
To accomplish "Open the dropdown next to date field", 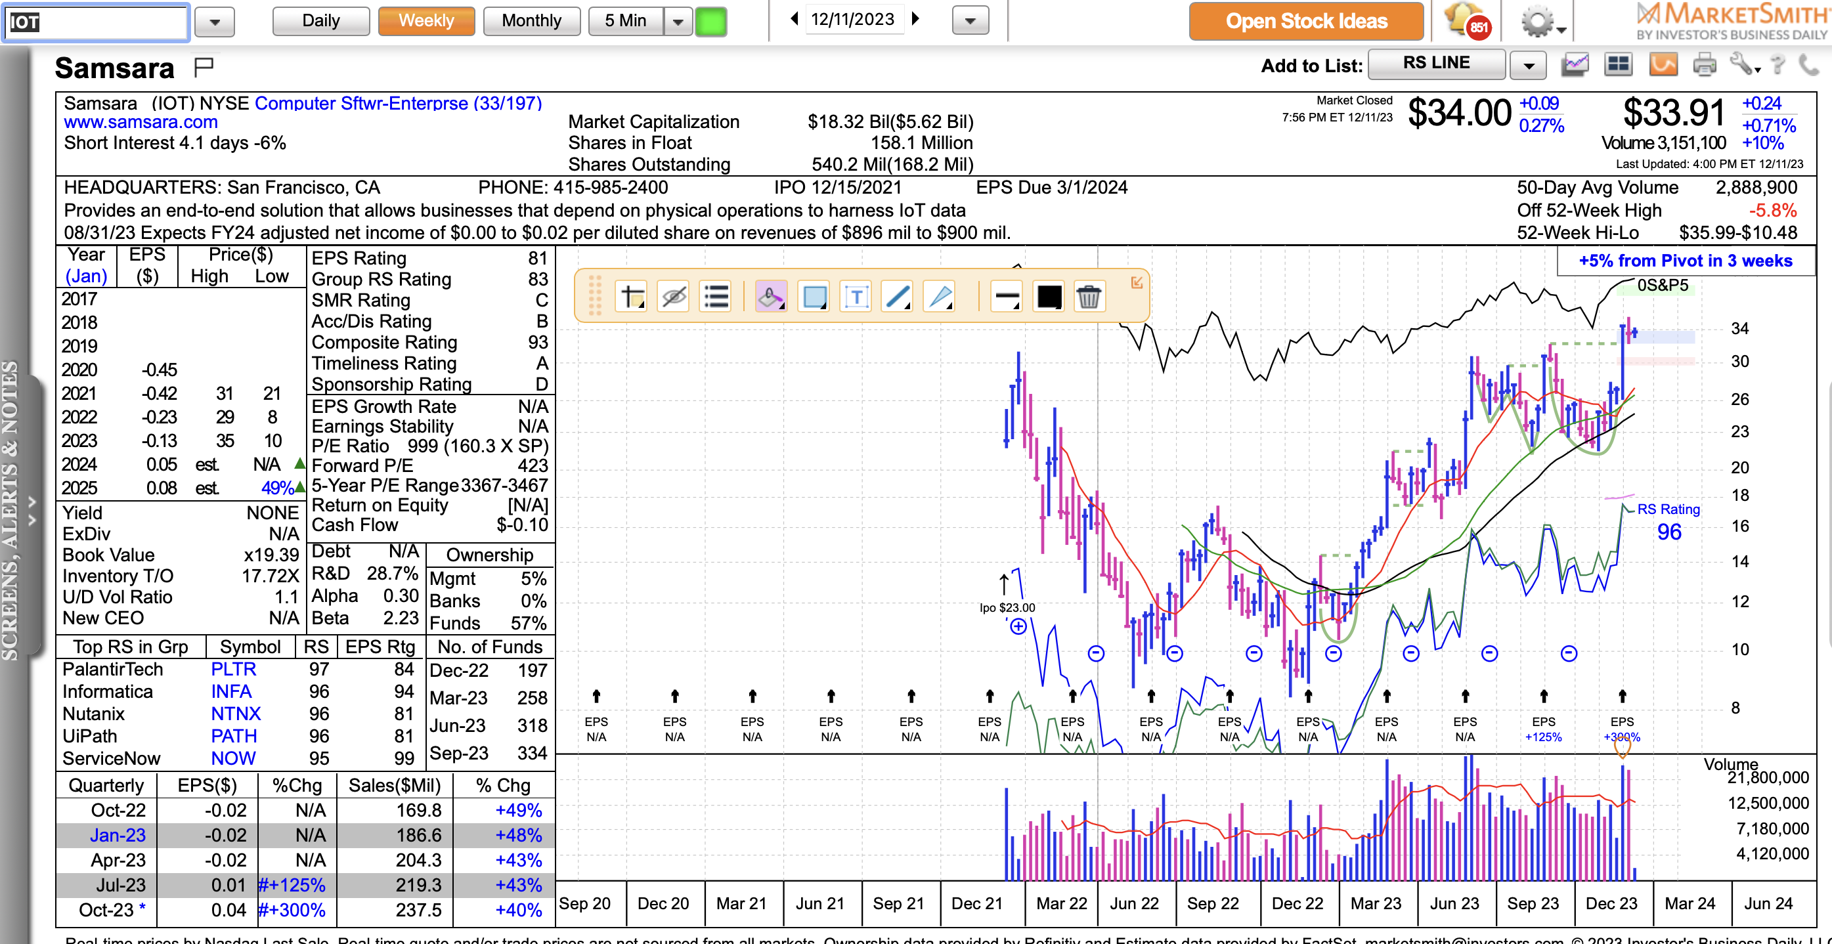I will pyautogui.click(x=970, y=21).
